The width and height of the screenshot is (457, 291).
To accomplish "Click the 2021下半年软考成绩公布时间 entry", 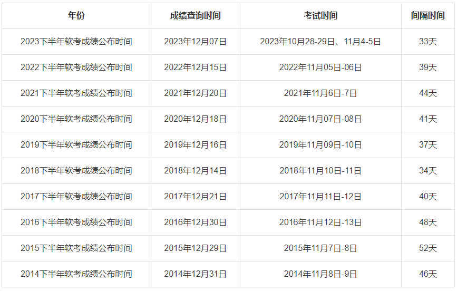I will tap(76, 93).
